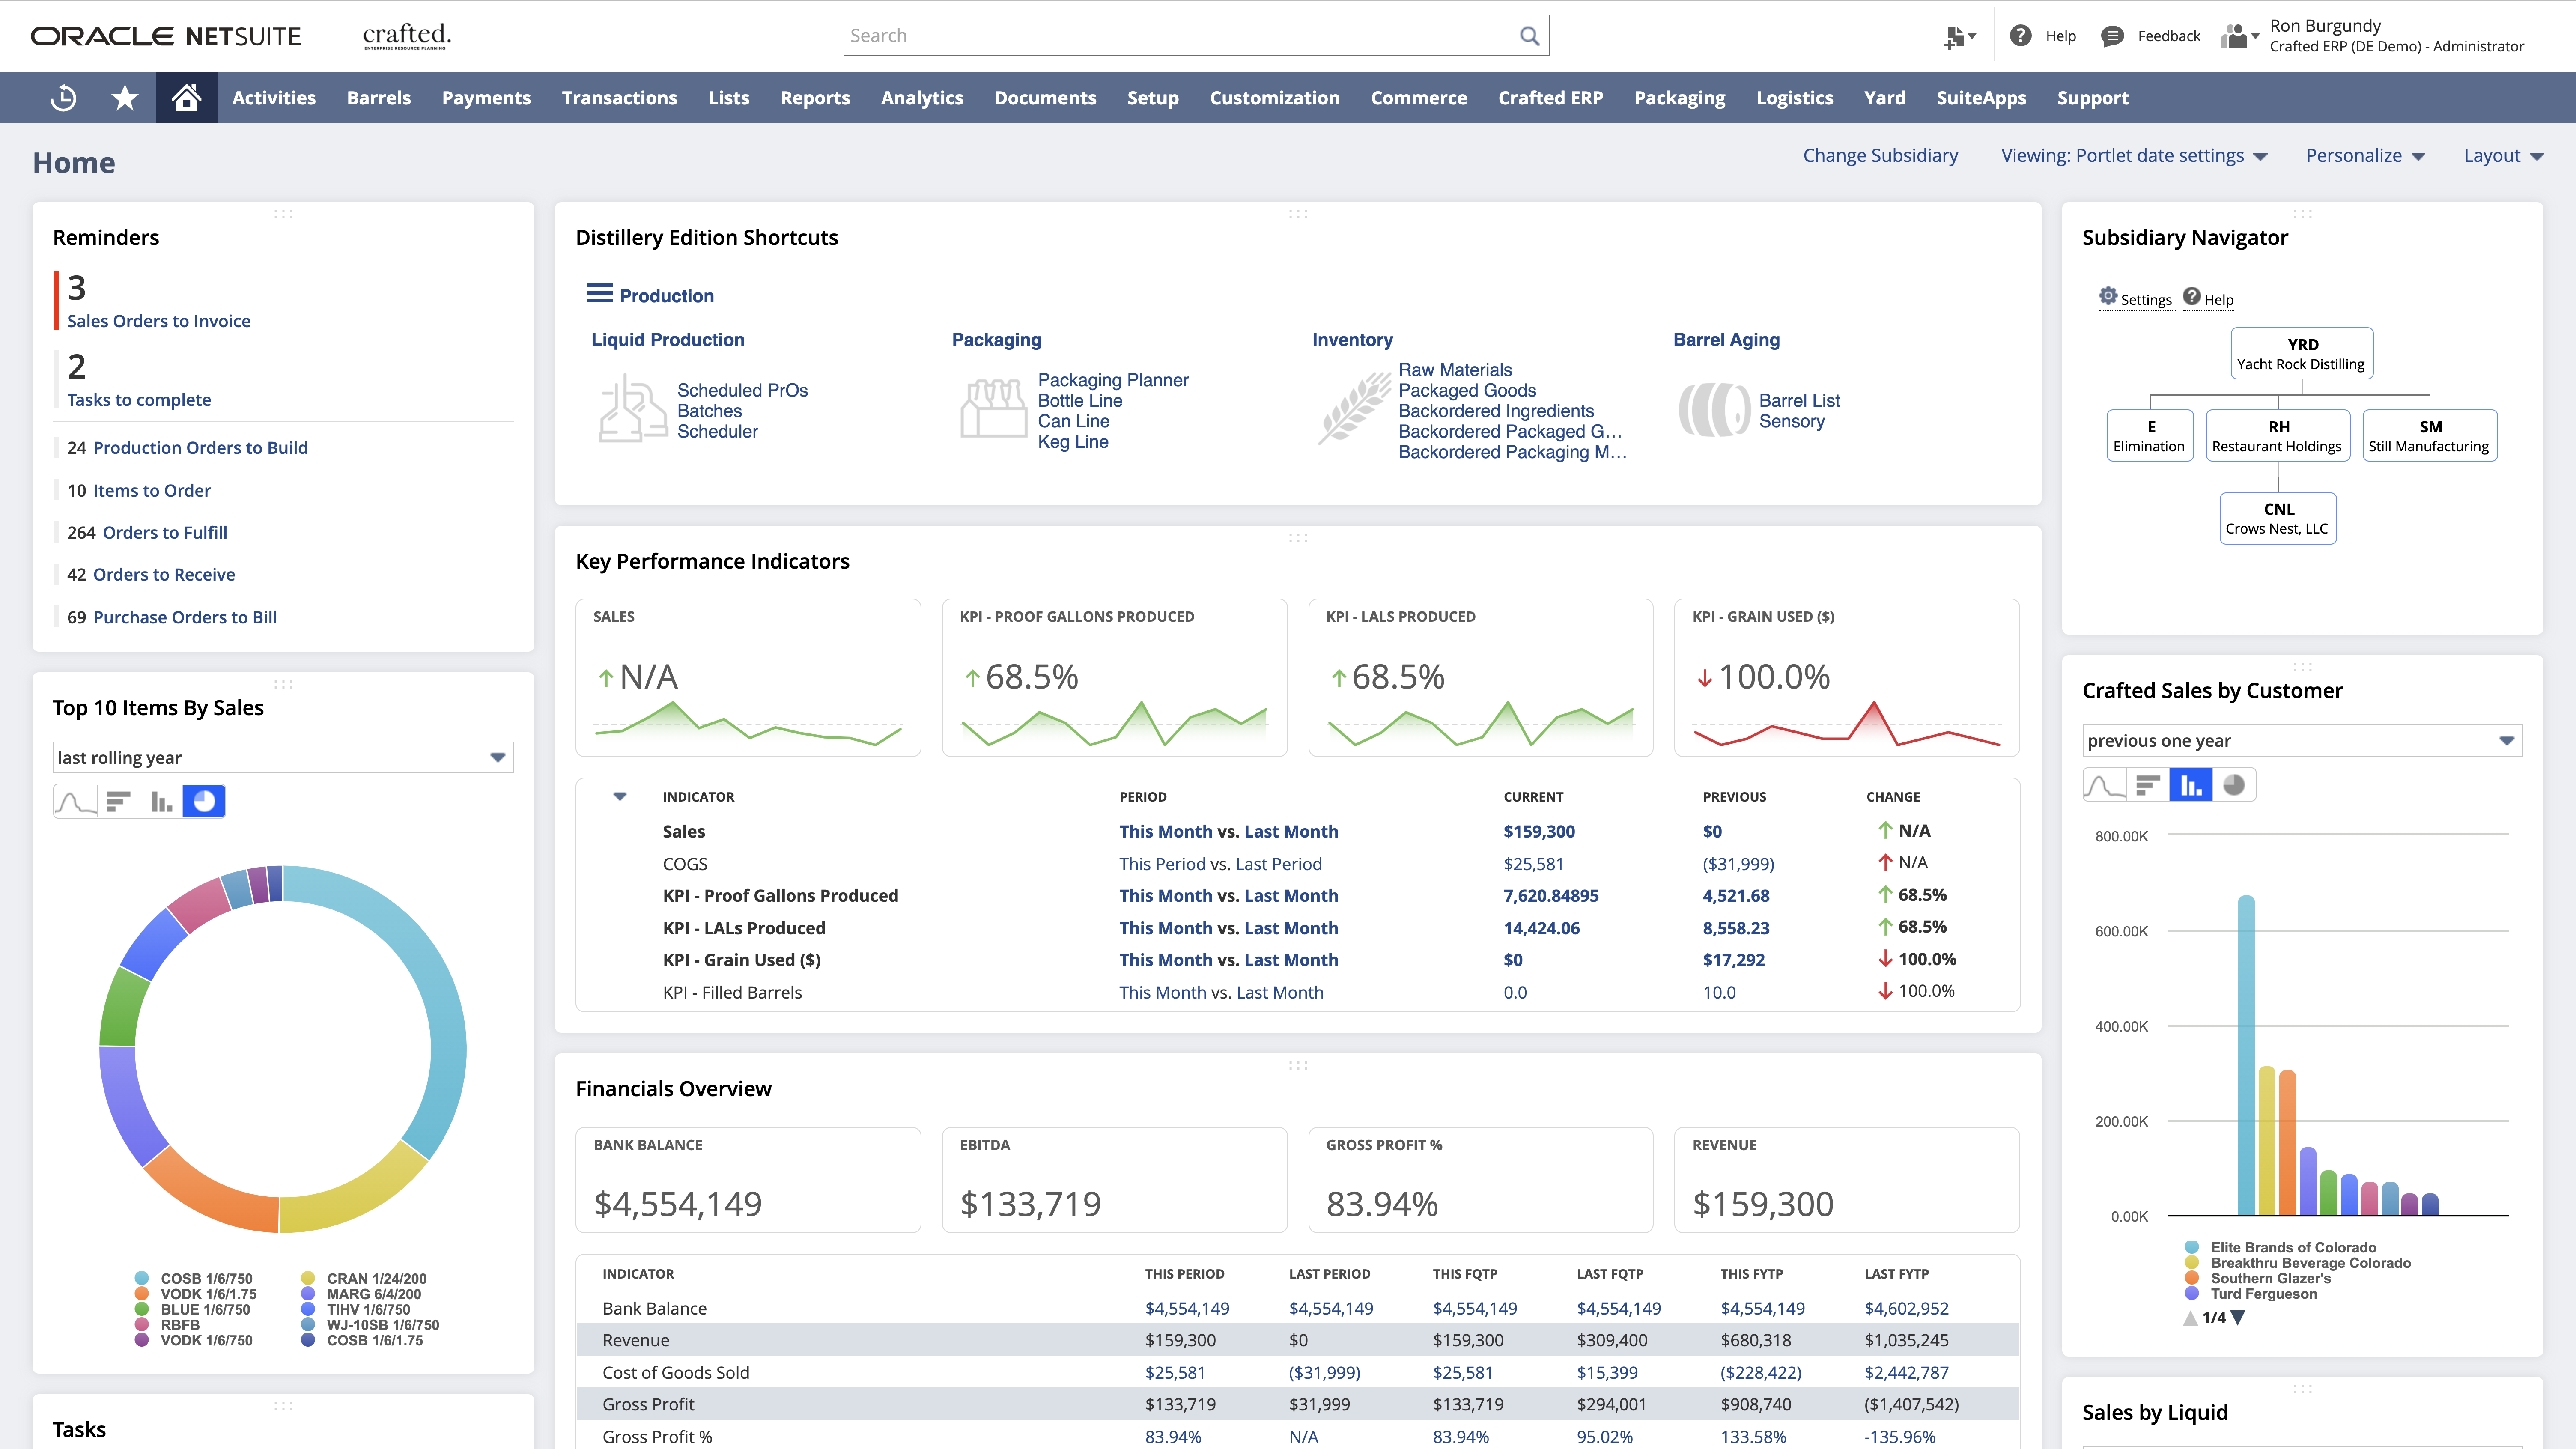Screen dimensions: 2576x1449
Task: Switch Top 10 Items to column chart
Action: point(161,802)
